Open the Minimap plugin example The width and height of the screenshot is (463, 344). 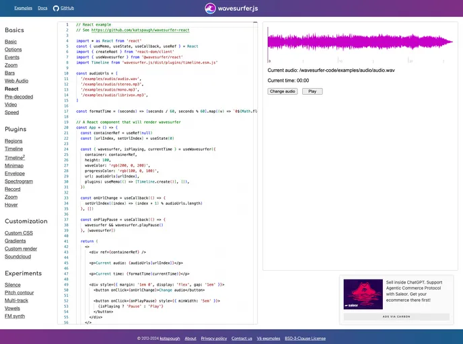pos(14,166)
